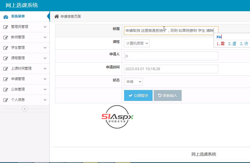Screen dimensions: 250x163
Task: Expand the 学生管理 chevron
Action: click(45, 48)
